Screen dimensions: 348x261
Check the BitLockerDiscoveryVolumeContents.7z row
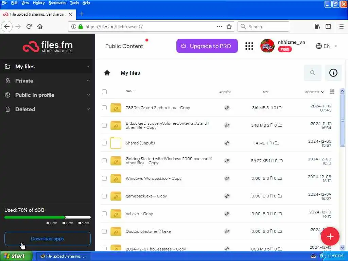104,125
